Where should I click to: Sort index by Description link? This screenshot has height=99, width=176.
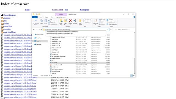(x=84, y=10)
